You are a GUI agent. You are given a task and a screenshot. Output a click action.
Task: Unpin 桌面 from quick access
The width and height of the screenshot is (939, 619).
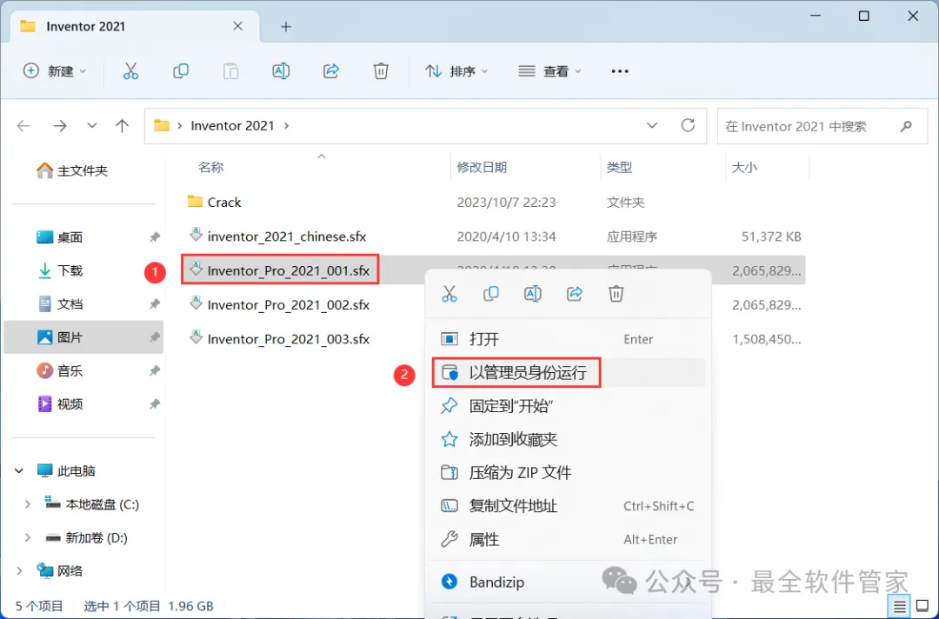point(155,237)
